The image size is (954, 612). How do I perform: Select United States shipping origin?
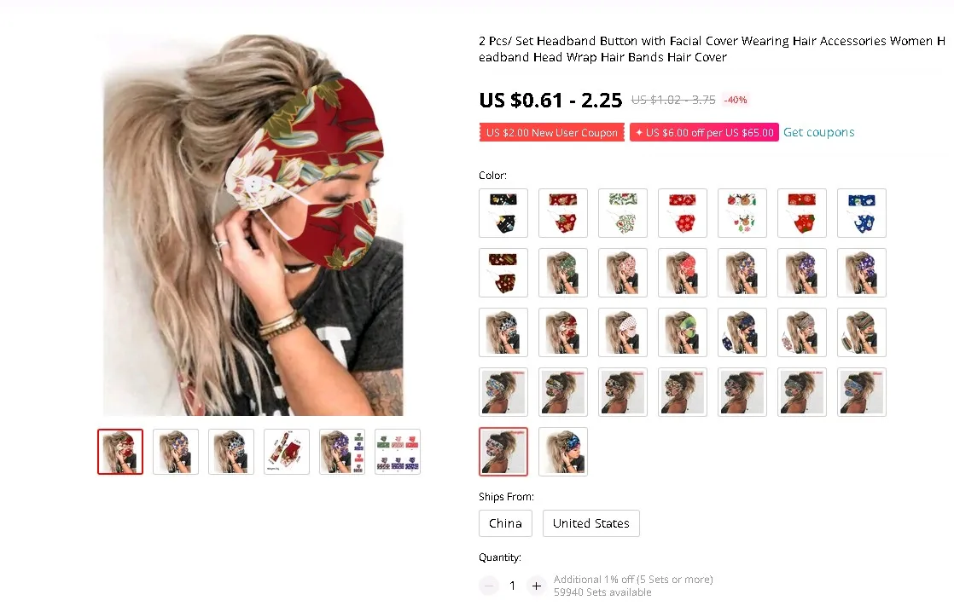pyautogui.click(x=590, y=523)
